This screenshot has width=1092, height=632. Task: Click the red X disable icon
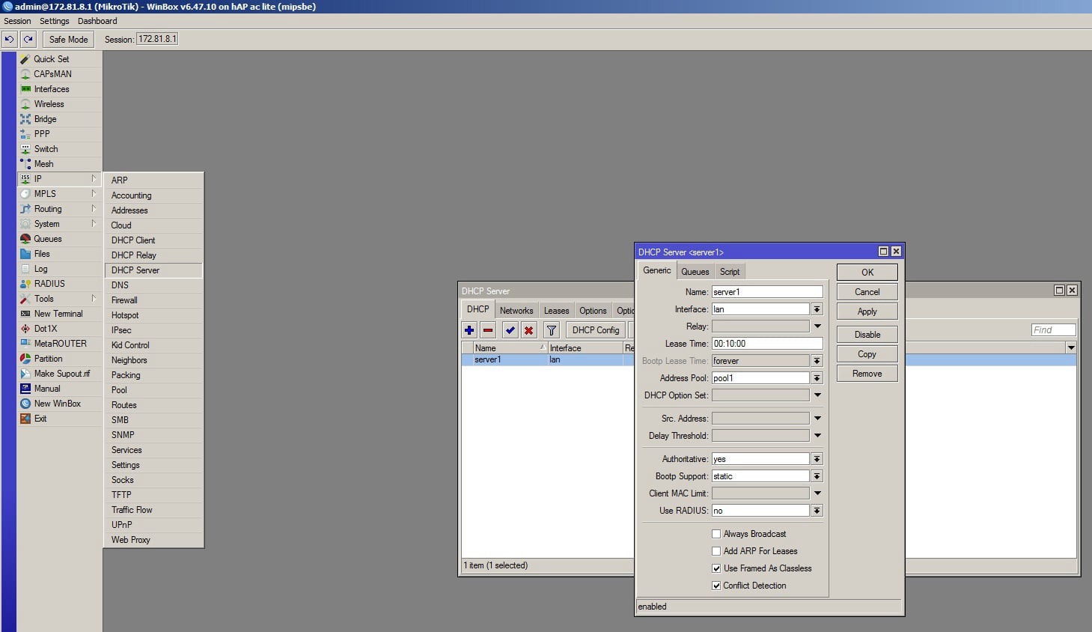point(529,330)
